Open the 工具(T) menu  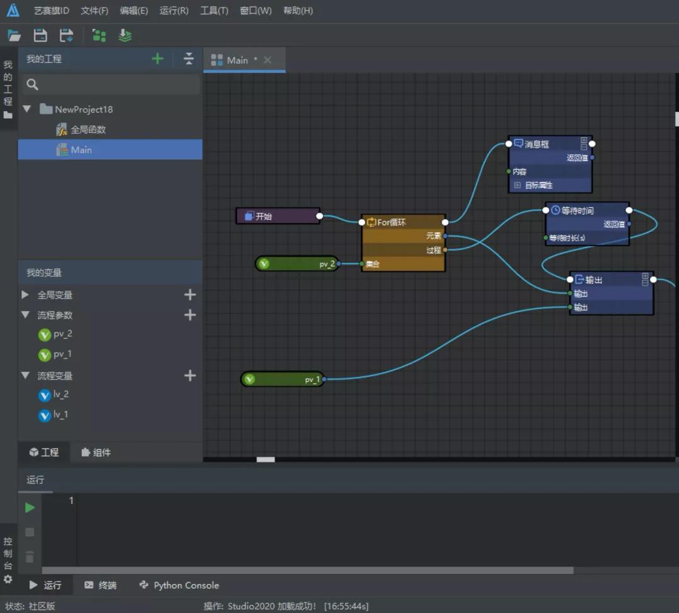(x=214, y=11)
